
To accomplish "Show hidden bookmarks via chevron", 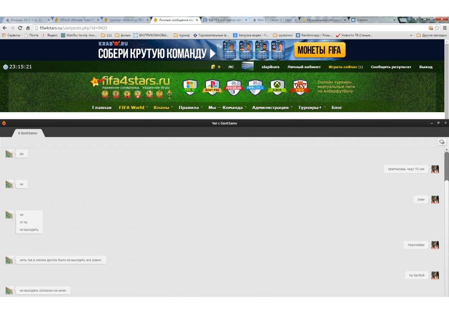I will tap(411, 35).
